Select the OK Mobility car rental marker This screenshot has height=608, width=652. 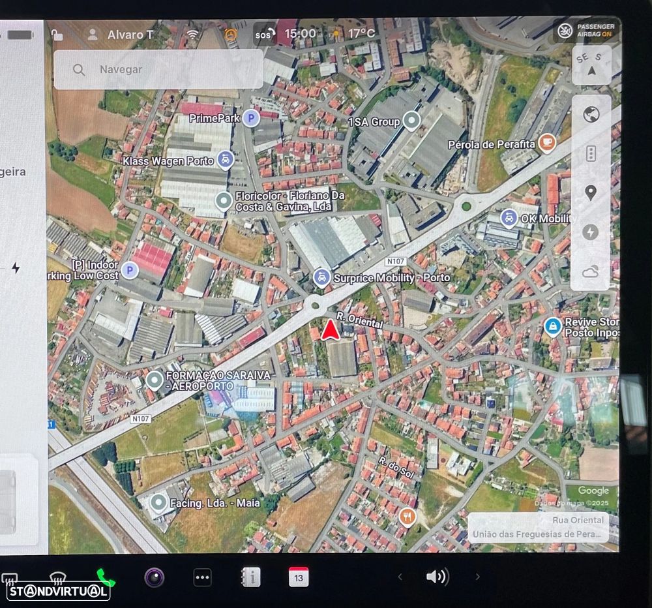[x=509, y=219]
